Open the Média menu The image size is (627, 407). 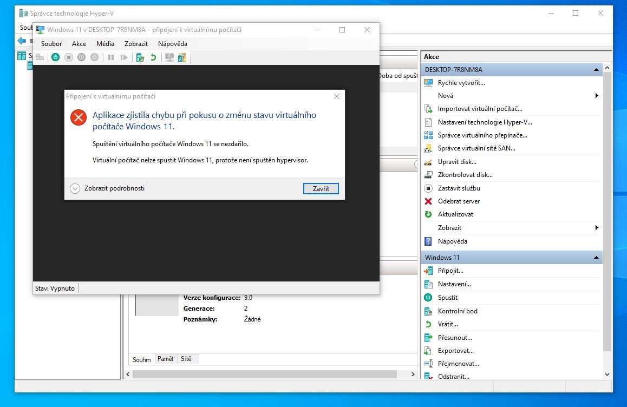click(105, 44)
